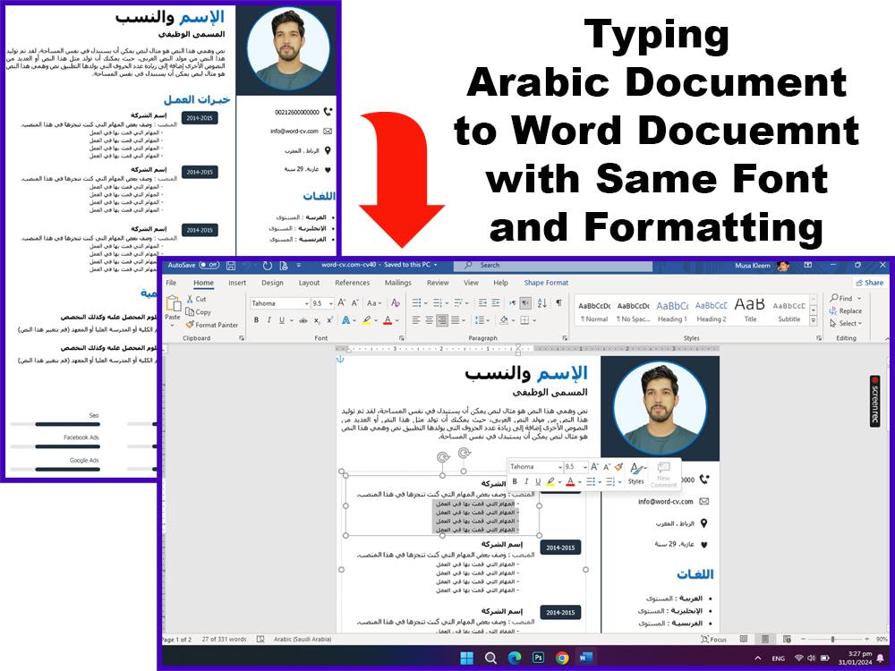Toggle Underline in the mini toolbar
The height and width of the screenshot is (671, 895).
pyautogui.click(x=538, y=481)
